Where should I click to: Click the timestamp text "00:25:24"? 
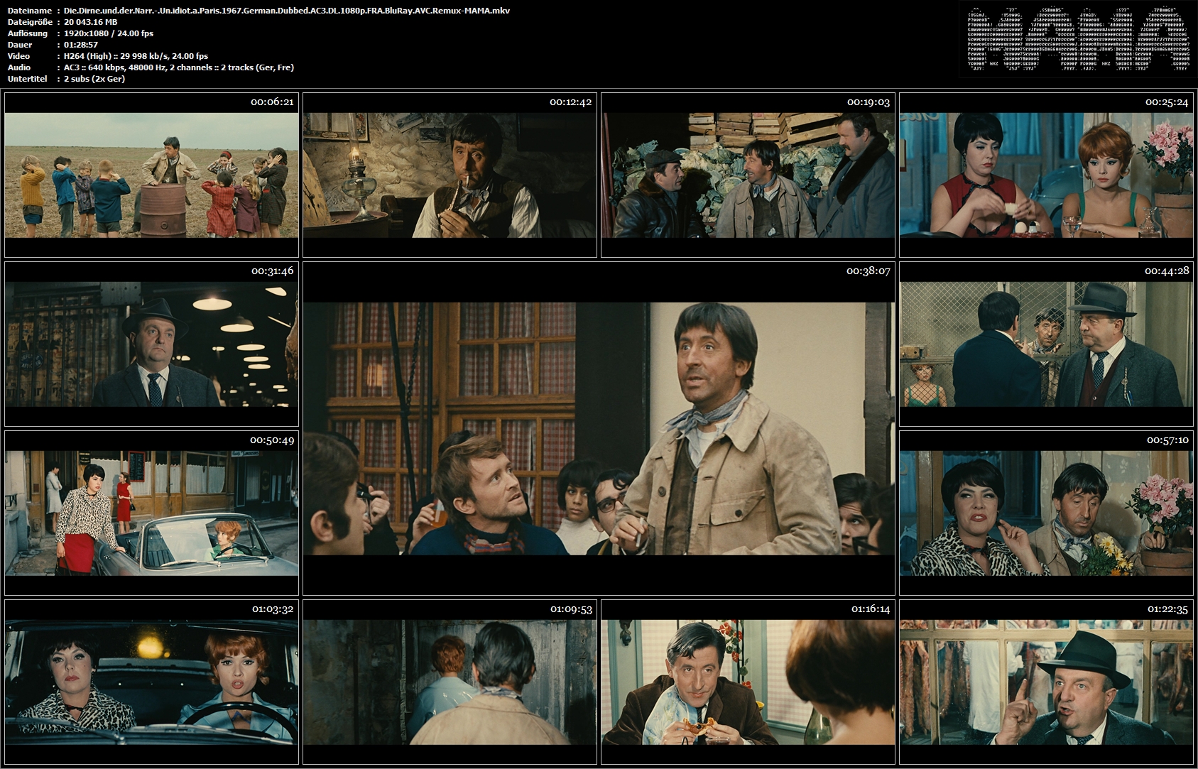1167,102
